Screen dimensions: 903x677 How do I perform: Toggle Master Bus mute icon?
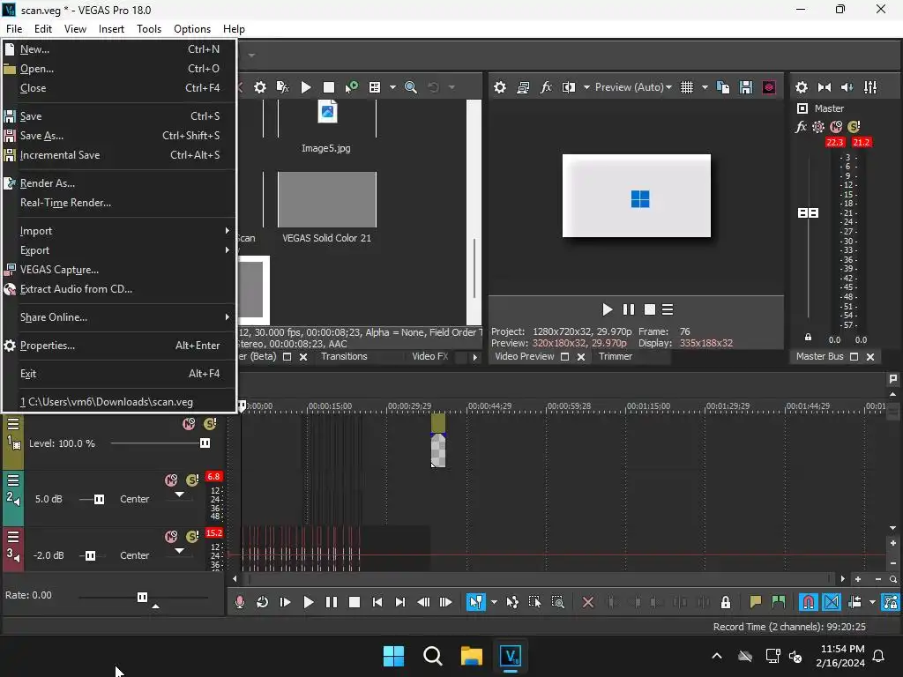coord(836,127)
